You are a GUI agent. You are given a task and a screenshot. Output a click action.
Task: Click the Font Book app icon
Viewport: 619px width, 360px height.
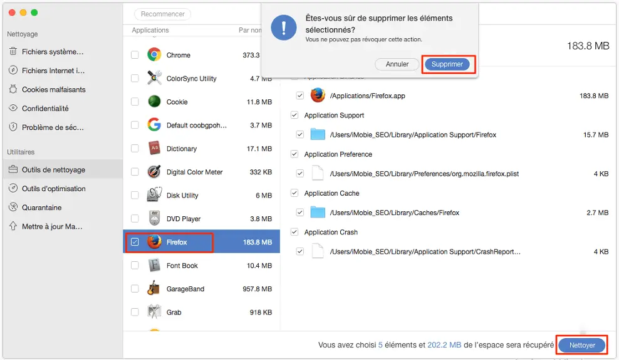154,265
